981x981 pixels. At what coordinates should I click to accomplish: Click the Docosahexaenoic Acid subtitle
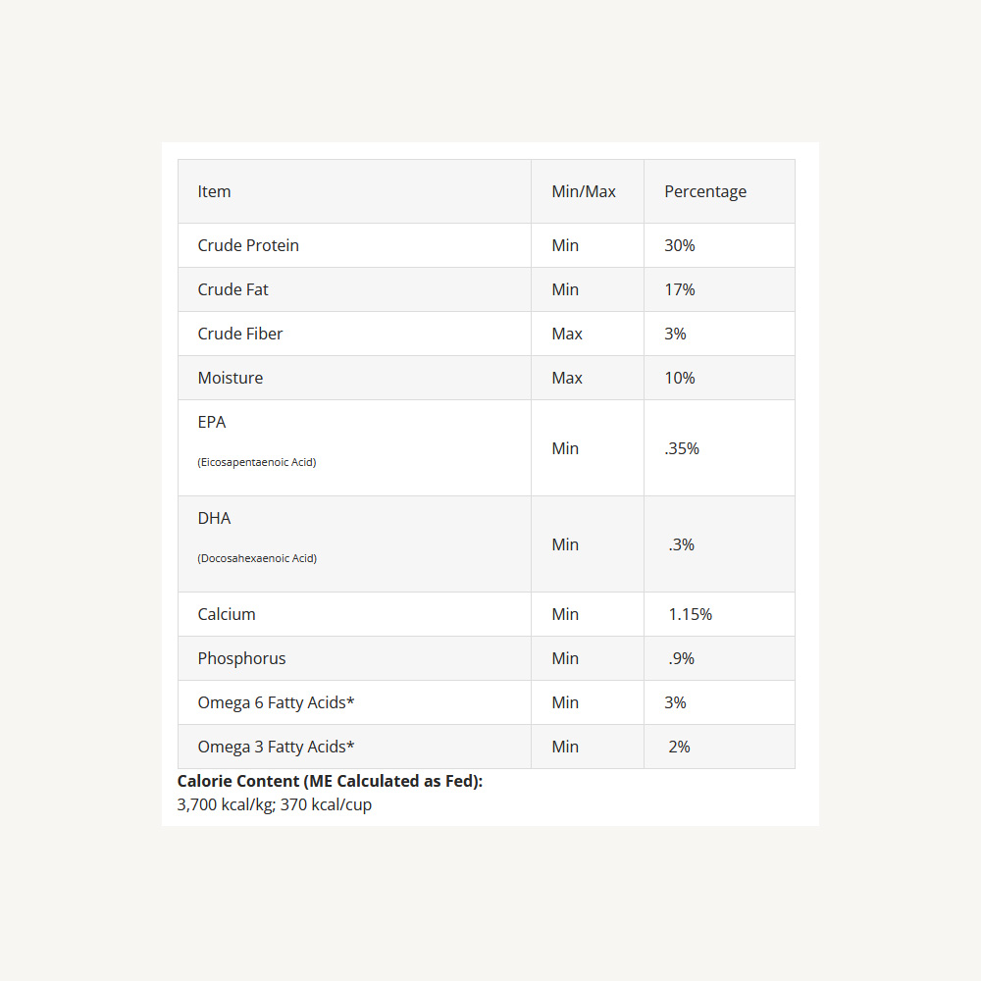(x=257, y=558)
